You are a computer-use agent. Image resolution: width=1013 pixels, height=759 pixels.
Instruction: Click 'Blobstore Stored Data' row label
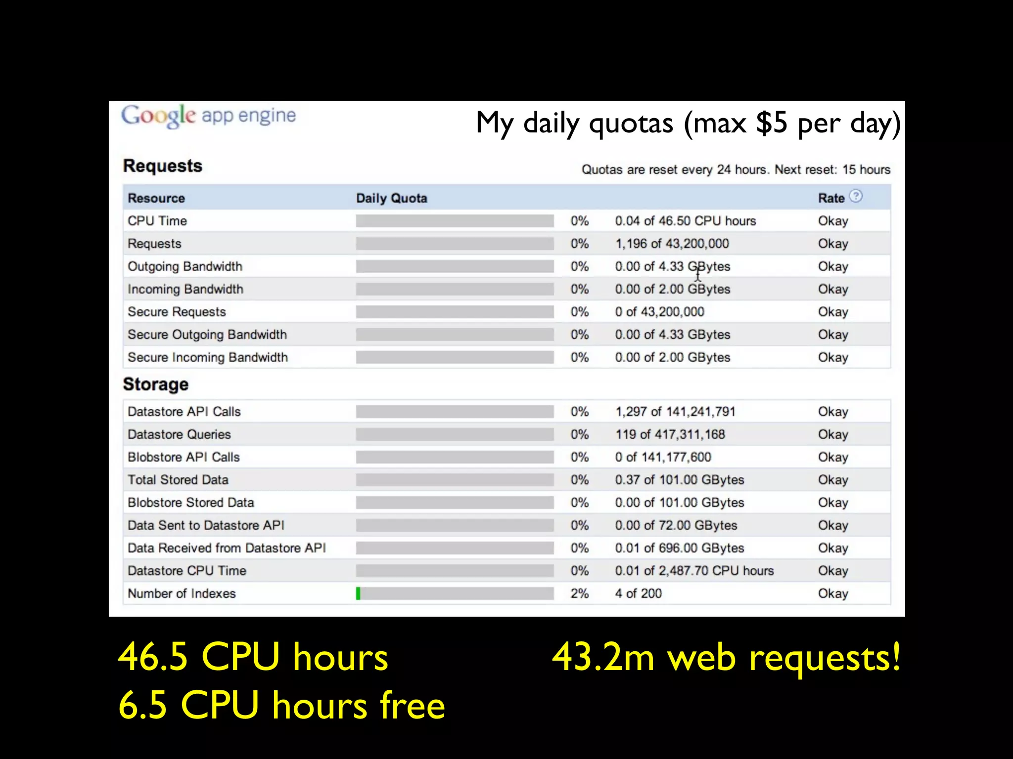pos(191,503)
